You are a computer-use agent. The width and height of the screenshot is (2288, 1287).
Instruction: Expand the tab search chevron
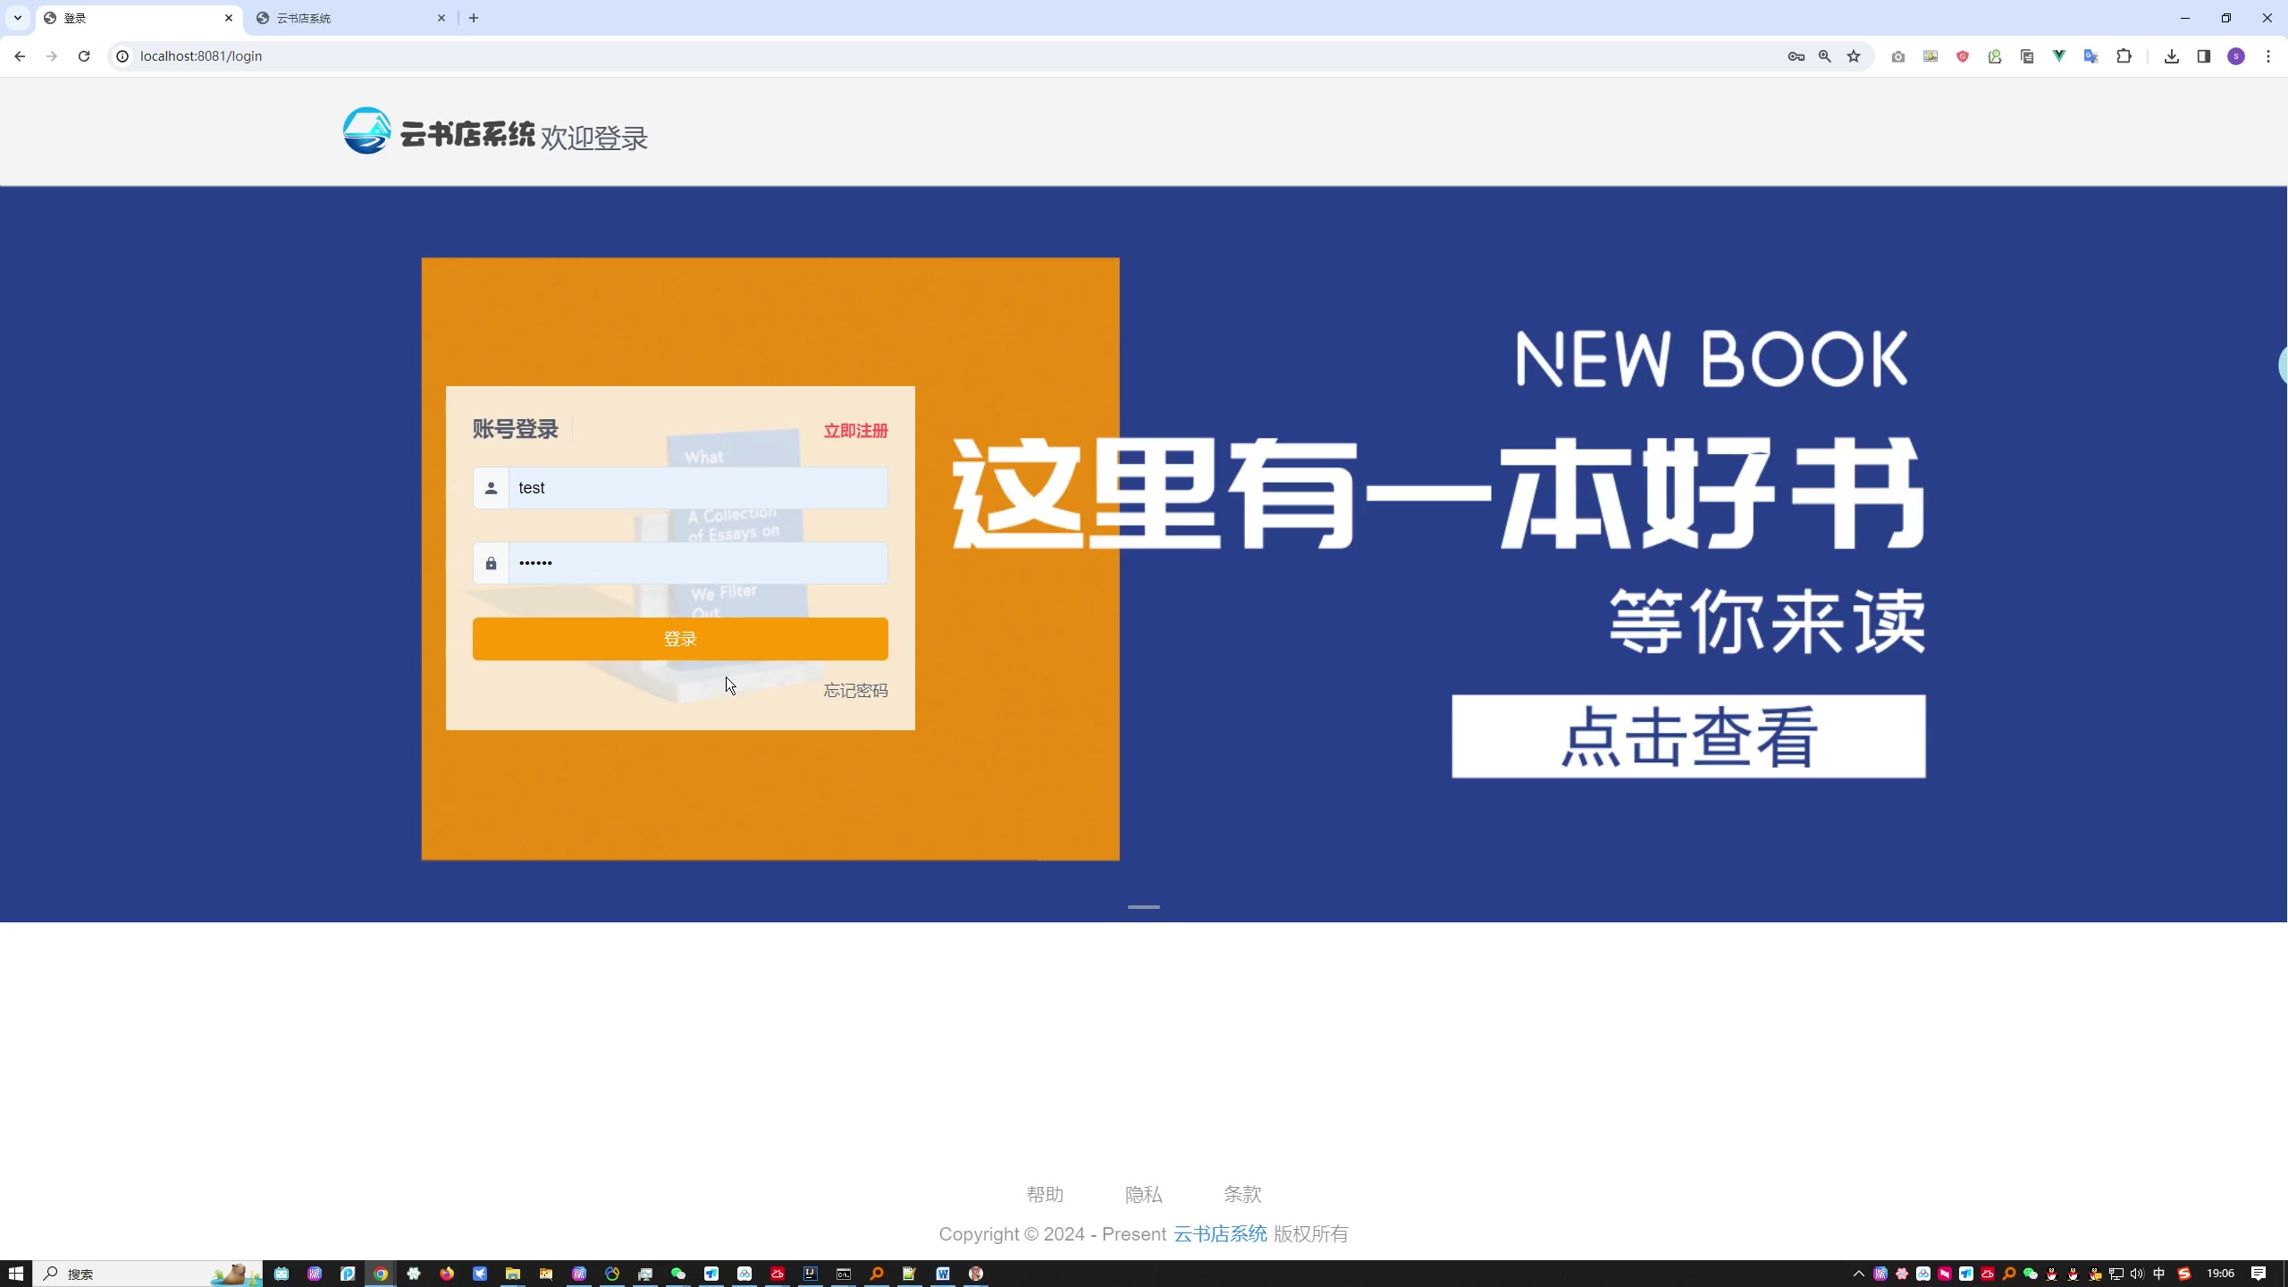pyautogui.click(x=17, y=18)
